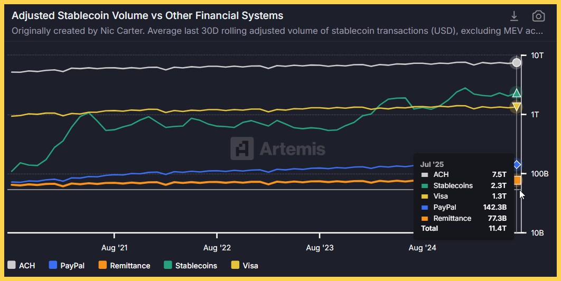Screen dimensions: 561x281
Task: Click the camera screenshot icon
Action: click(538, 16)
